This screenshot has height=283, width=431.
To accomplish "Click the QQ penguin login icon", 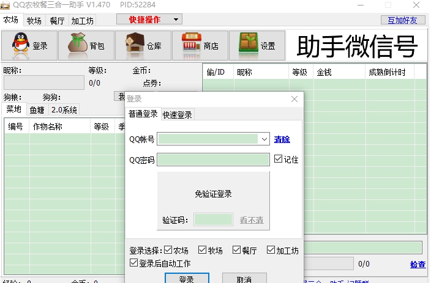I will point(21,42).
